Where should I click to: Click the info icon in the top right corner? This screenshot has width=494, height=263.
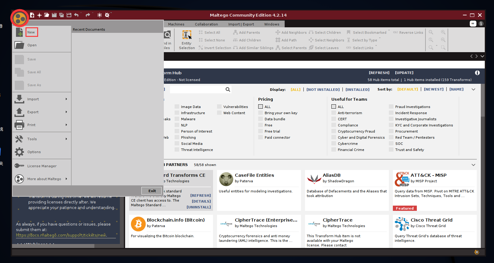click(x=481, y=24)
